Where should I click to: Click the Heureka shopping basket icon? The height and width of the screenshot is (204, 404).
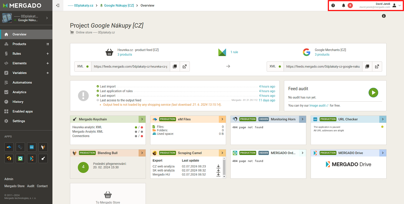pyautogui.click(x=109, y=52)
